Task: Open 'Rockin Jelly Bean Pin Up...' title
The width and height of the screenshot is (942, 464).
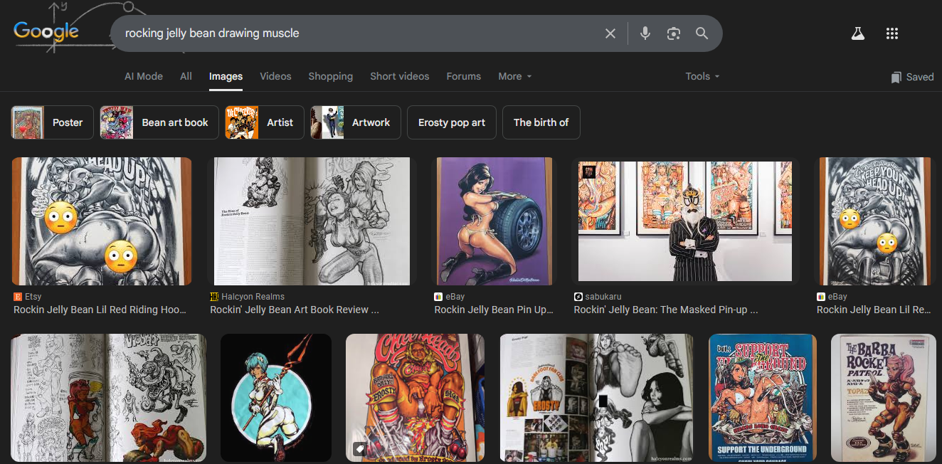Action: [494, 310]
